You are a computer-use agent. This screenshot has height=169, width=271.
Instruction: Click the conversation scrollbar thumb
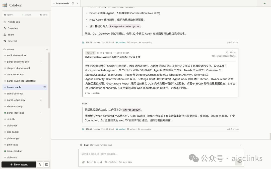click(270, 136)
